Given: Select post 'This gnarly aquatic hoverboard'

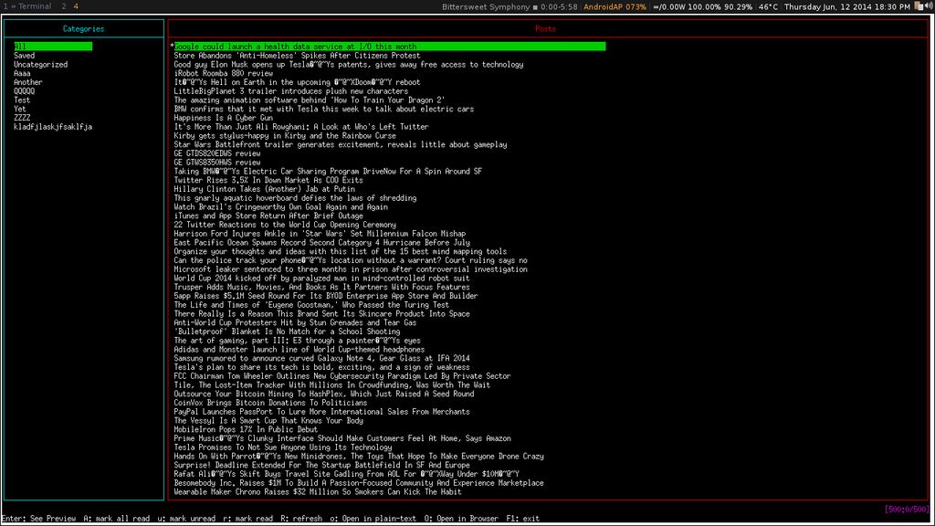Looking at the screenshot, I should click(x=295, y=198).
